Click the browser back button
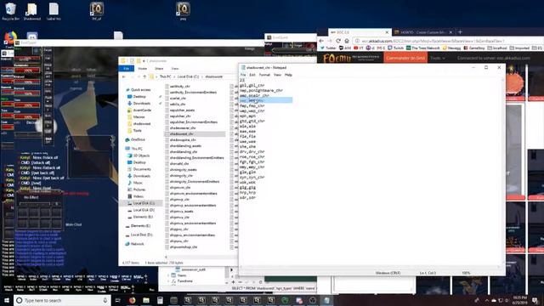544x306 pixels. (x=321, y=41)
